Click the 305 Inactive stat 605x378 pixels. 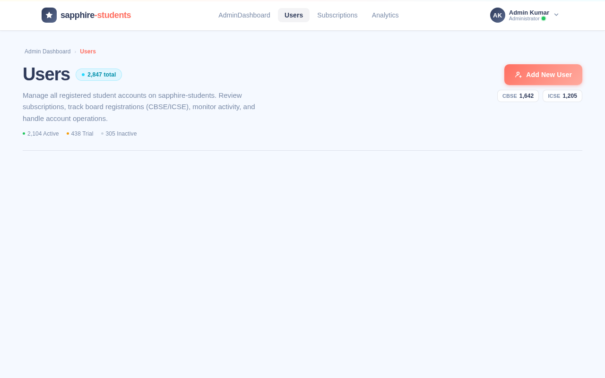pyautogui.click(x=119, y=134)
